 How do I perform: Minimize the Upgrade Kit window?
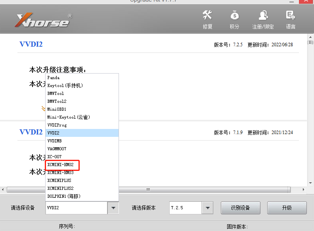pos(291,2)
